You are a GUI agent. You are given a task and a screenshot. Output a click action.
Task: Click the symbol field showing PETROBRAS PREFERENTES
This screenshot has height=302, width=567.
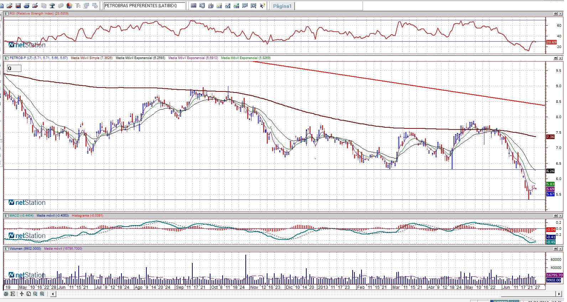[144, 6]
